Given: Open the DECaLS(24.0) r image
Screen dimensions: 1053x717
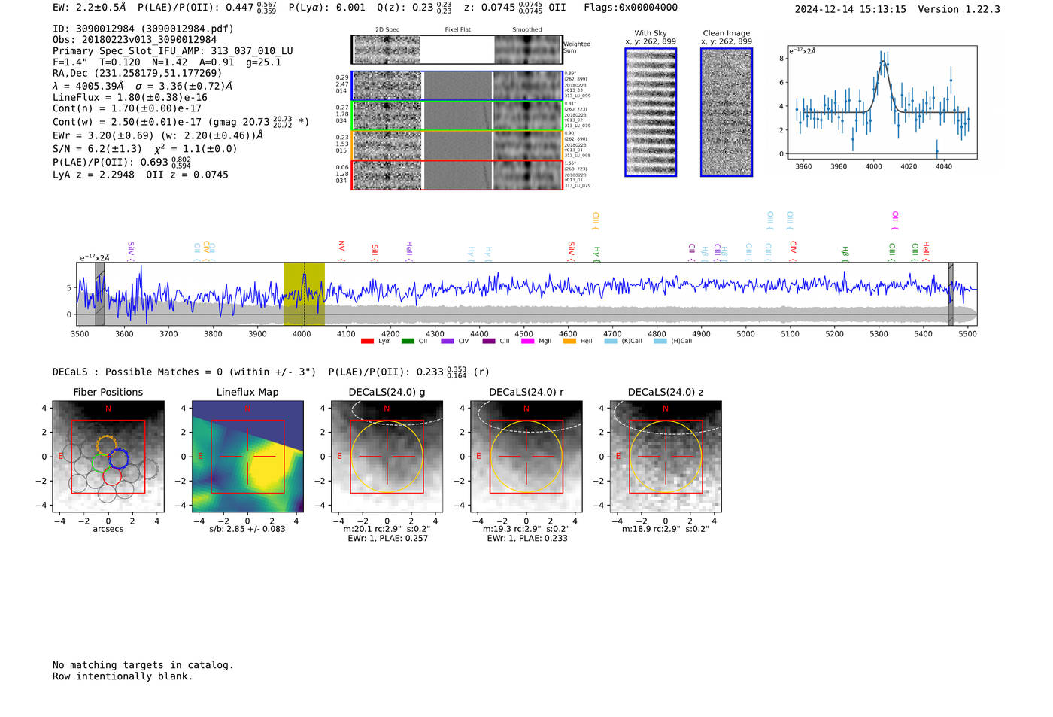Looking at the screenshot, I should 526,457.
